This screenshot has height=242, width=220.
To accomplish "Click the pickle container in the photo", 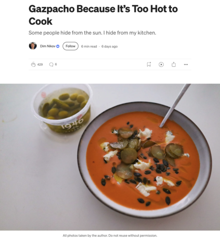I will point(62,109).
